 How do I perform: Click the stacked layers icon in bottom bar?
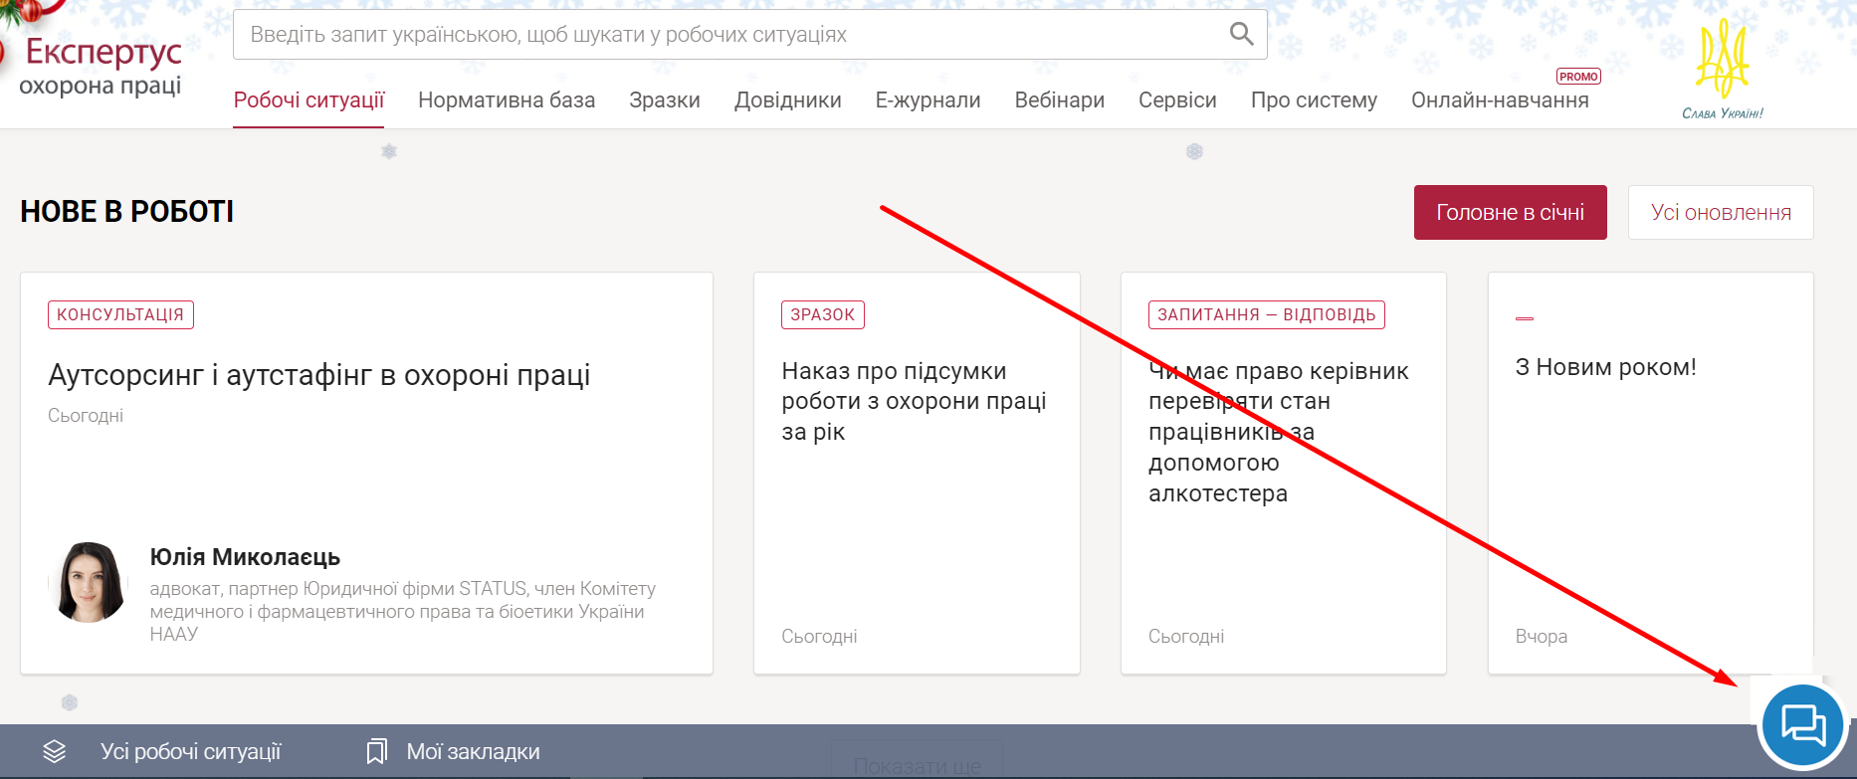click(55, 752)
